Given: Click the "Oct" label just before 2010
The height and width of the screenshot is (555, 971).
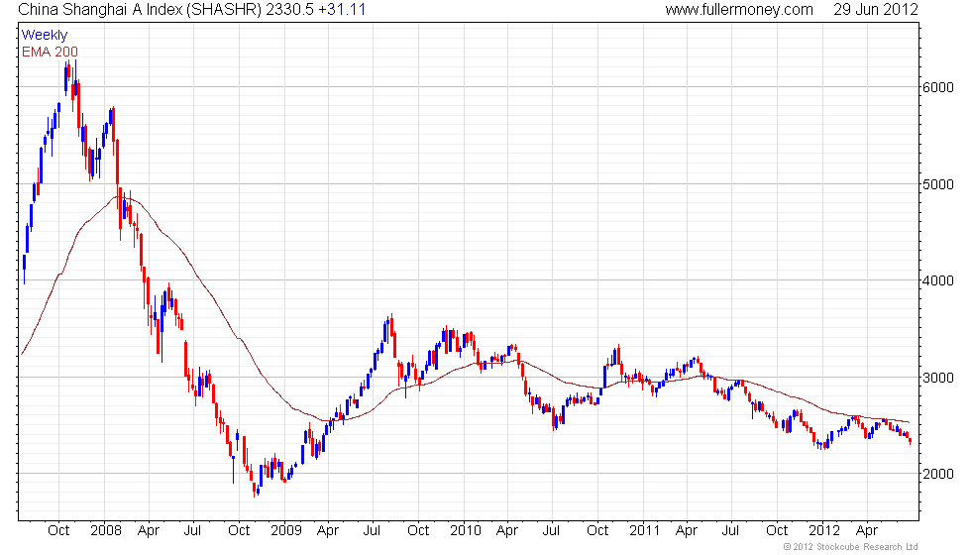Looking at the screenshot, I should [x=418, y=530].
